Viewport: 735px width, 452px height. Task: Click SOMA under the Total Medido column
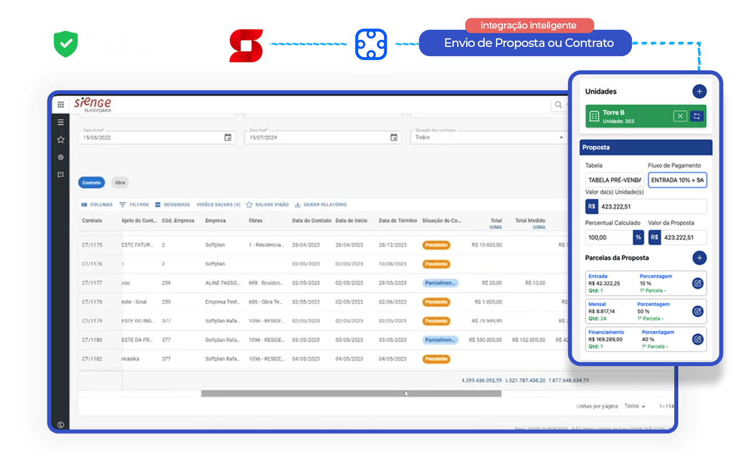click(539, 227)
